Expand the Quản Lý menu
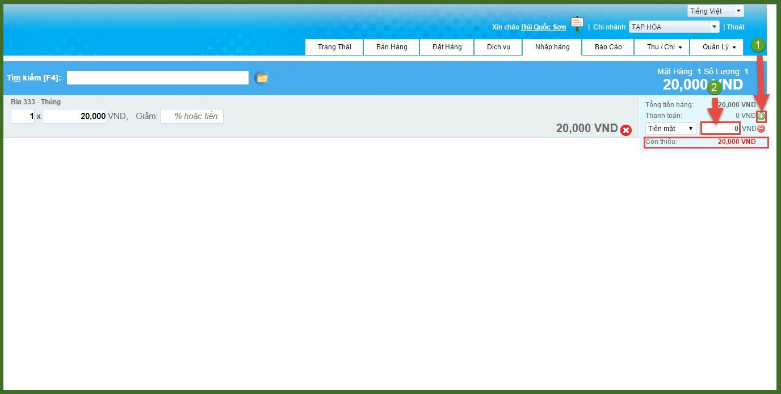This screenshot has width=781, height=394. [x=719, y=47]
